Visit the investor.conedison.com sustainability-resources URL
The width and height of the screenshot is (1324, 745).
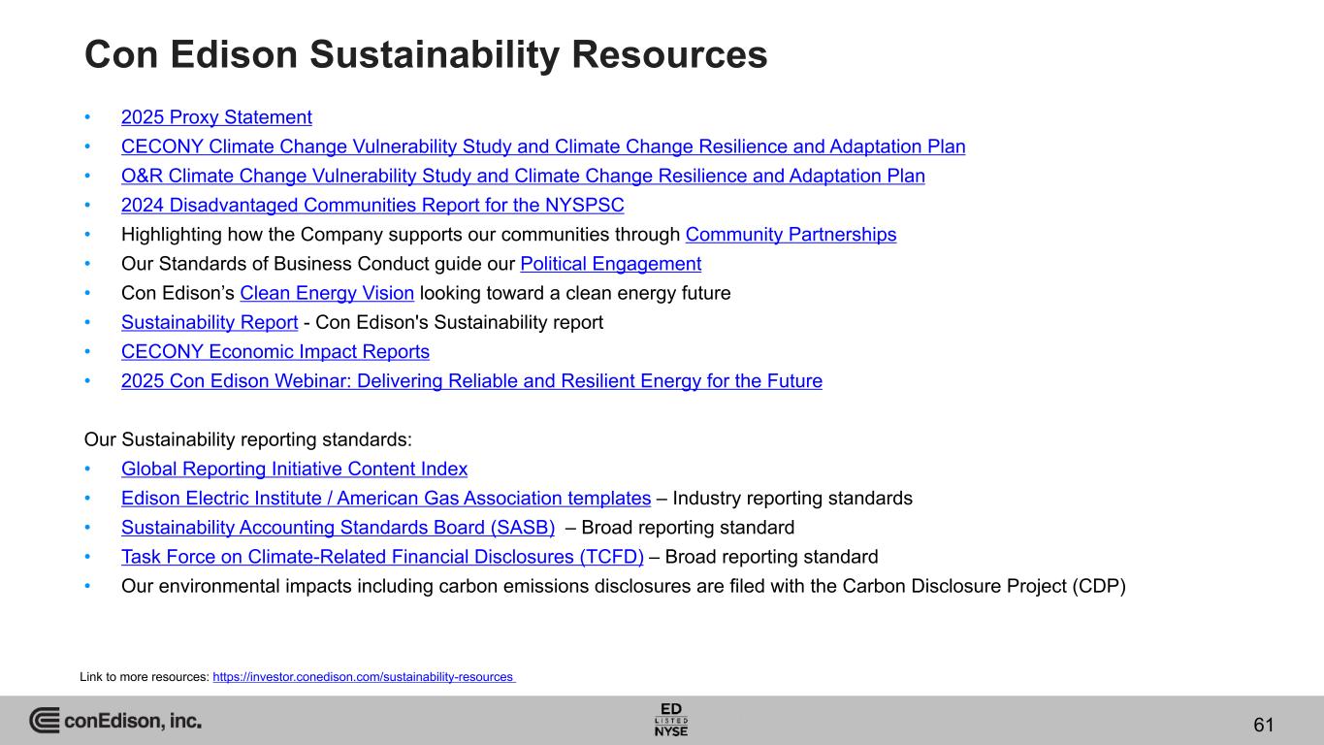click(x=363, y=677)
